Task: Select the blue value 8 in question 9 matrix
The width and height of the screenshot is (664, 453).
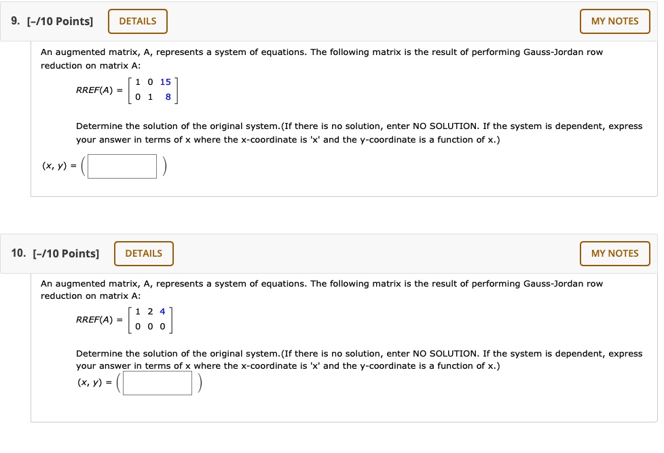Action: (x=168, y=96)
